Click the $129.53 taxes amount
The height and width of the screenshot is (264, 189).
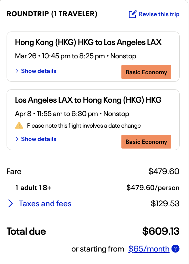165,204
